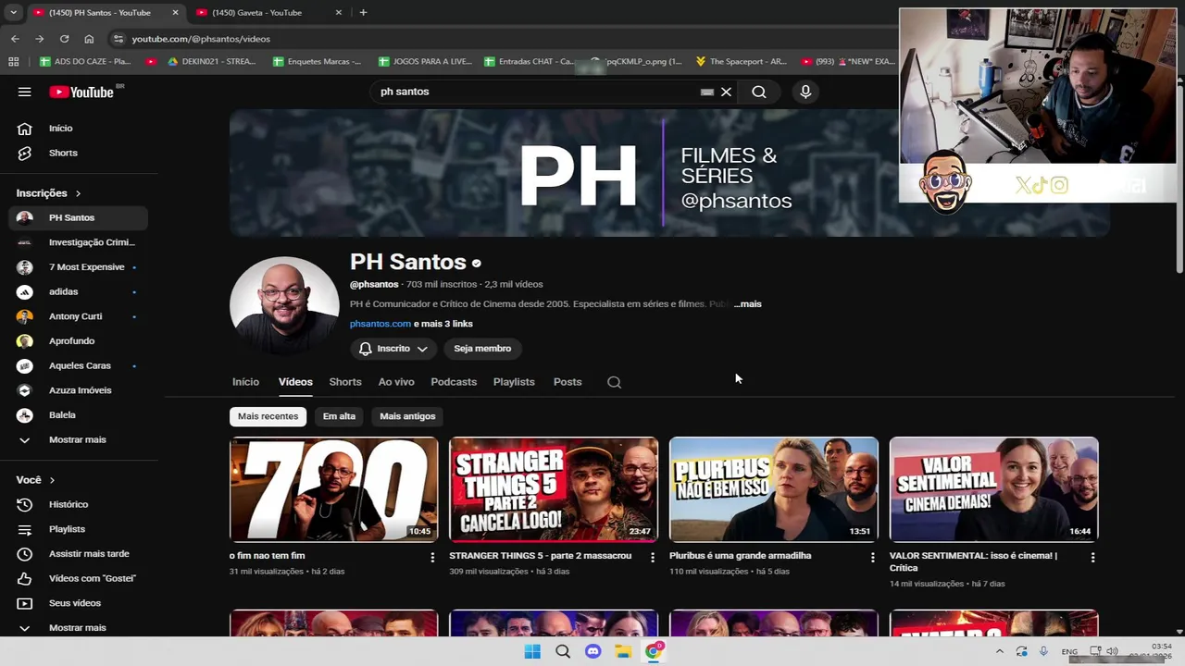Select the Mais antigos filter chip
The height and width of the screenshot is (666, 1185).
(407, 416)
